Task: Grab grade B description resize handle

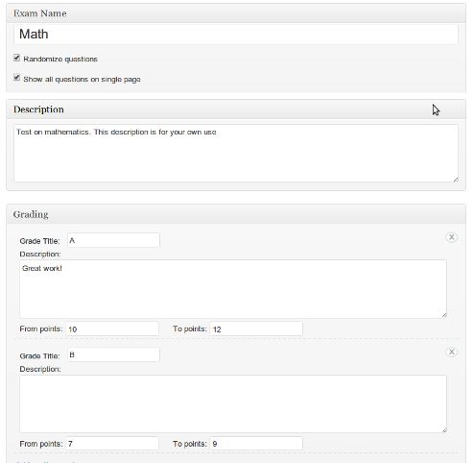Action: click(444, 430)
